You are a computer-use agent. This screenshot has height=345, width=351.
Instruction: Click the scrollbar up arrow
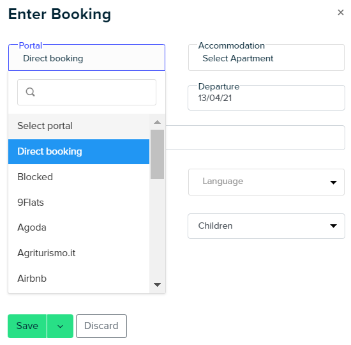[x=157, y=122]
